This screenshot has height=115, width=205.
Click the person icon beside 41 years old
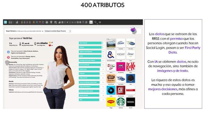click(x=20, y=44)
